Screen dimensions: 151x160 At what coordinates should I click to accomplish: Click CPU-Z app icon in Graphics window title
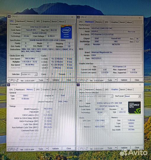[x=78, y=85]
